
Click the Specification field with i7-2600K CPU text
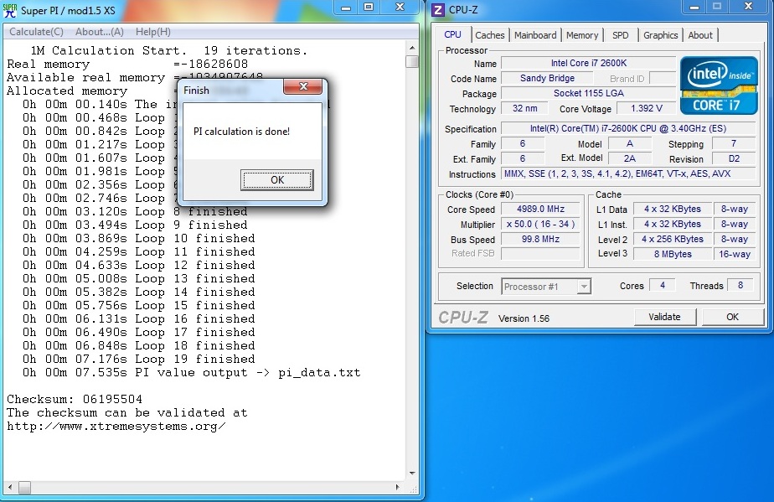[628, 128]
